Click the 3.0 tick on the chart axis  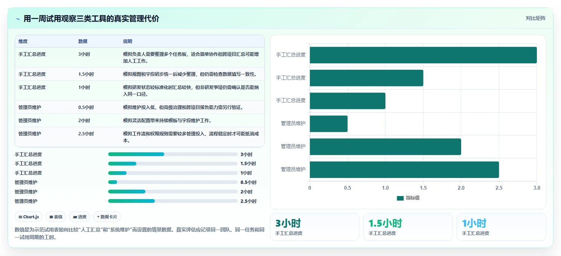click(x=537, y=188)
